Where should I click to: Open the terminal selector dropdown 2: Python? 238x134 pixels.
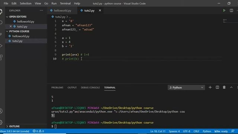pos(186,87)
